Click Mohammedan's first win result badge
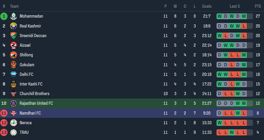 (x=220, y=16)
